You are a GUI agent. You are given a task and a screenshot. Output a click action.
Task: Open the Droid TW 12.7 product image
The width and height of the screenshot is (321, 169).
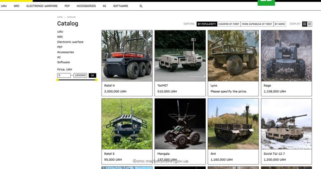(x=286, y=124)
